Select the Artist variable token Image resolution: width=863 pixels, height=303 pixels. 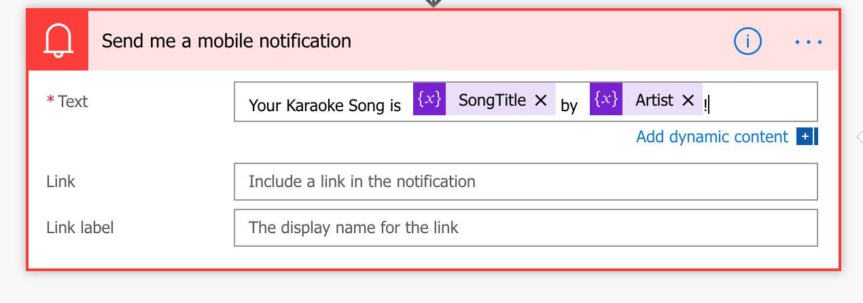(654, 100)
